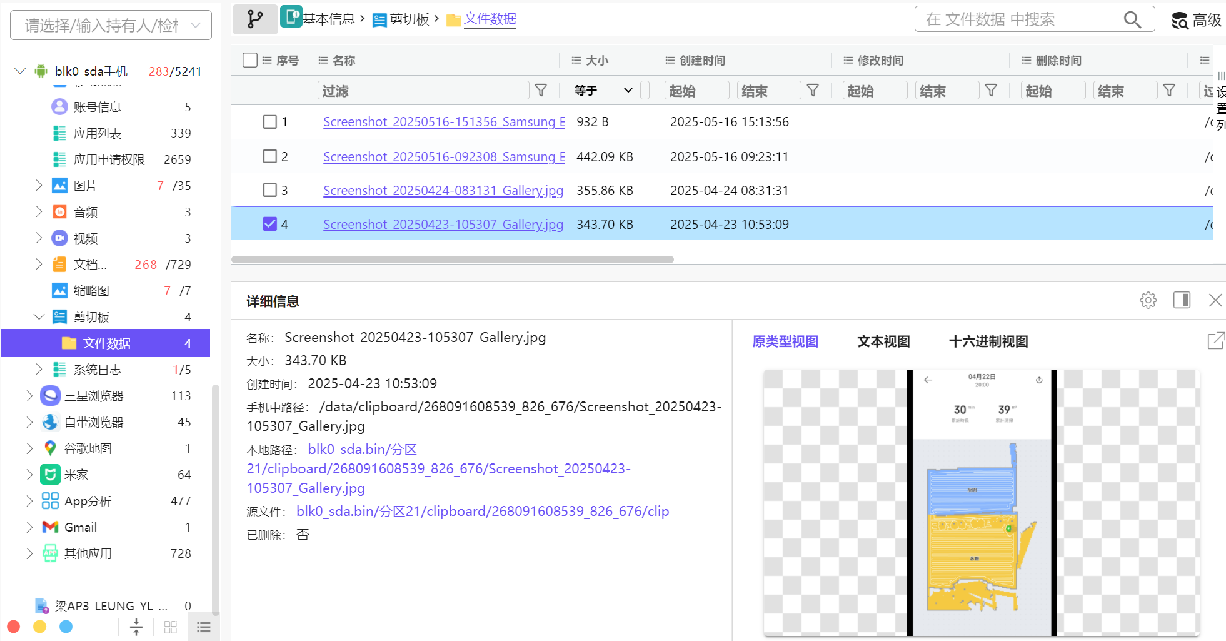Open advanced search icon

pyautogui.click(x=1180, y=21)
